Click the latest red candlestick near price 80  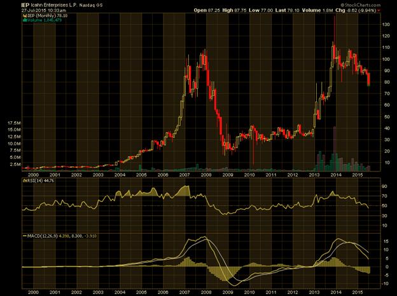[x=368, y=79]
